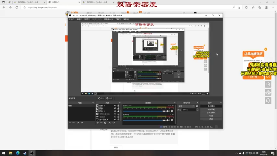This screenshot has width=277, height=156.
Task: Click home icon in Douyu right sidebar
Action: coord(268,84)
